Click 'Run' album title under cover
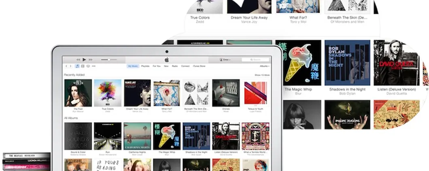 [108, 152]
